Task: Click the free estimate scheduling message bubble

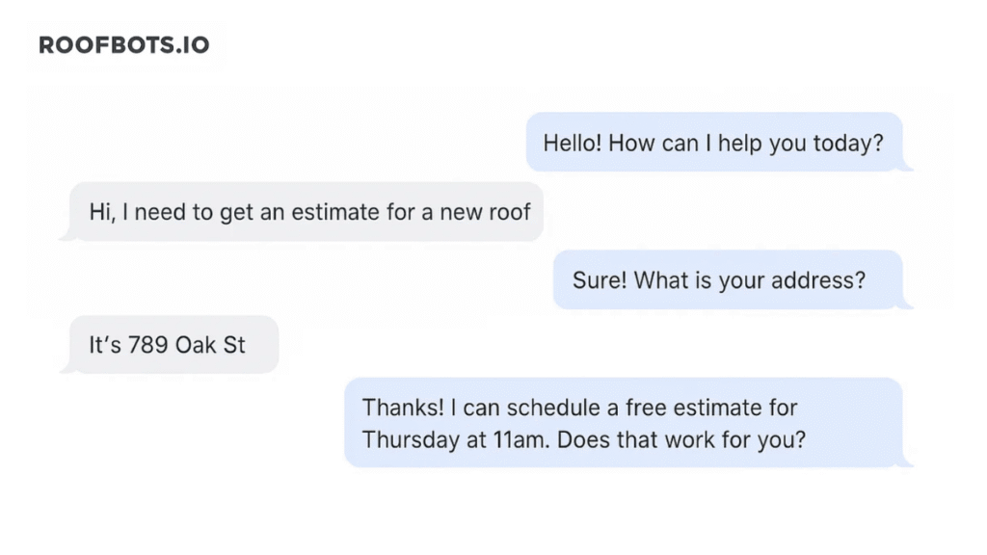Action: coord(624,423)
